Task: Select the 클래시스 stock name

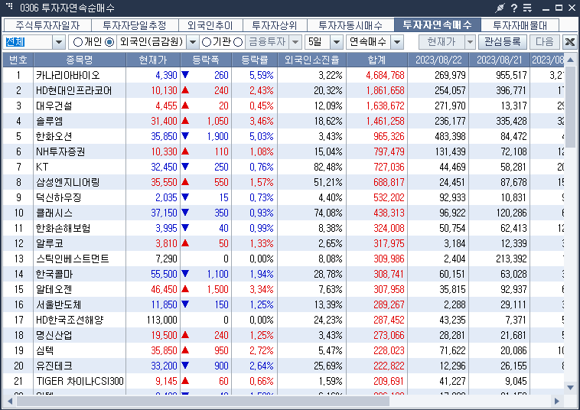Action: coord(54,213)
